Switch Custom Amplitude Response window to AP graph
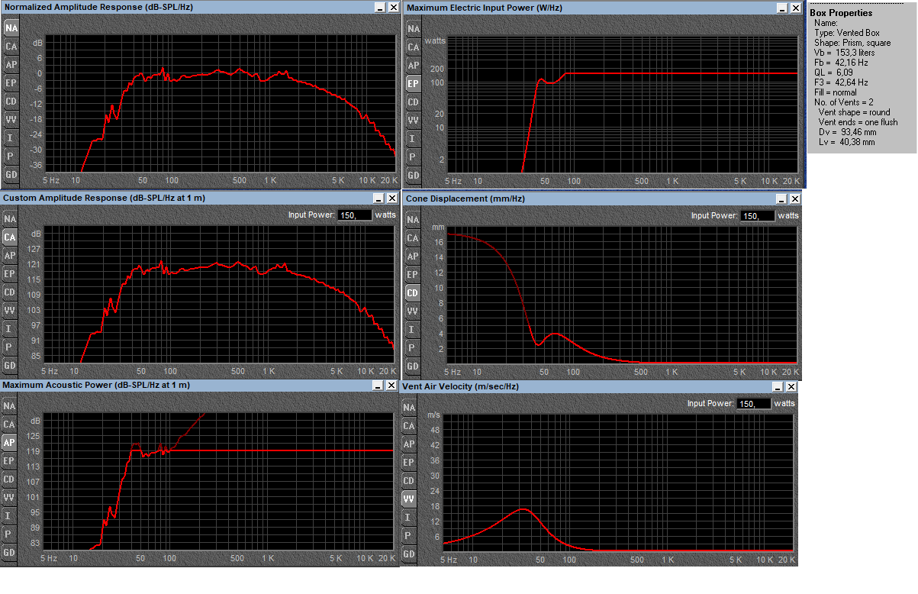The image size is (918, 594). 10,256
